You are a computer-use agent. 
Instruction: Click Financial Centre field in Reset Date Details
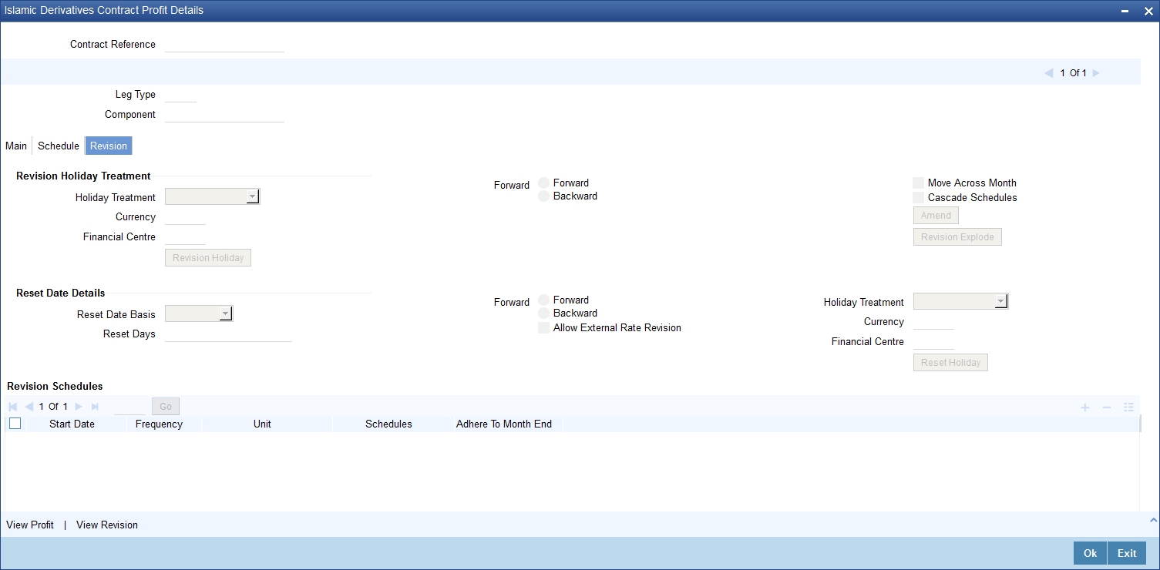point(933,342)
